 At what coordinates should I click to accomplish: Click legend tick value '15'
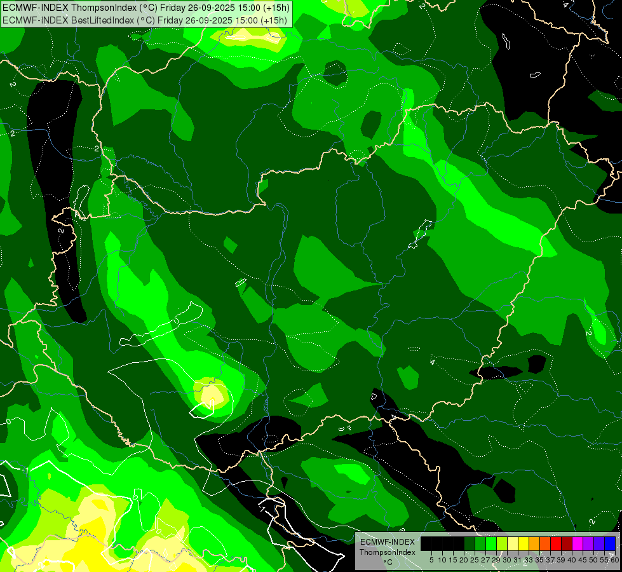pos(453,560)
